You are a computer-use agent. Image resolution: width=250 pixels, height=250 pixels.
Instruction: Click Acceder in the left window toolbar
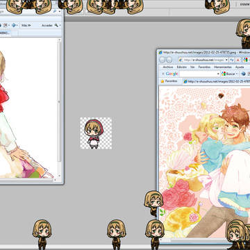click(47, 25)
